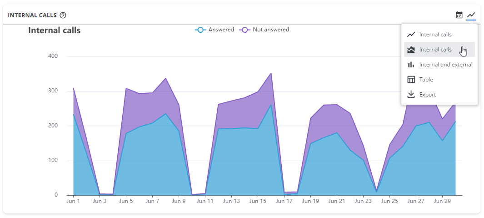Click the bold Internal calls chart title
Screen dimensions: 484x218
point(54,30)
